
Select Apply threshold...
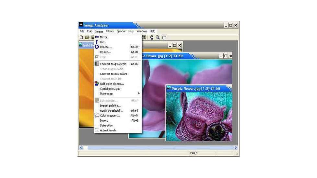click(x=118, y=111)
